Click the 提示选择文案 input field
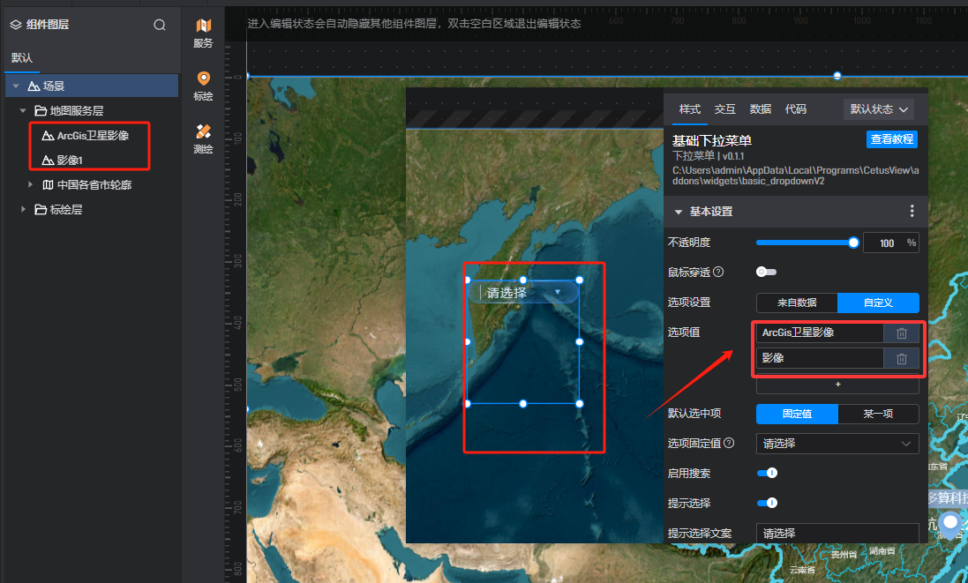 837,533
